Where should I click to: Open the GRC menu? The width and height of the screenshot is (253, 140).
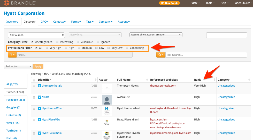[x=44, y=22]
